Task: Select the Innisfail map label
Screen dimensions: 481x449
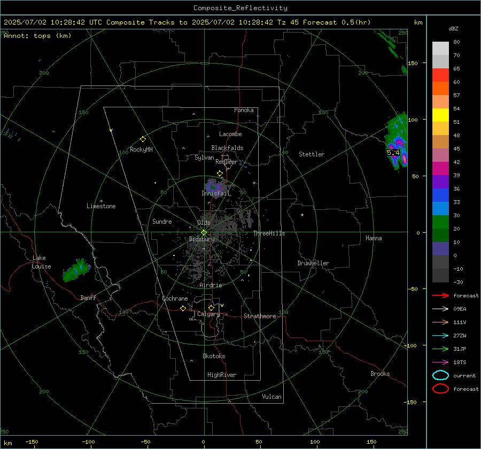Action: point(215,193)
